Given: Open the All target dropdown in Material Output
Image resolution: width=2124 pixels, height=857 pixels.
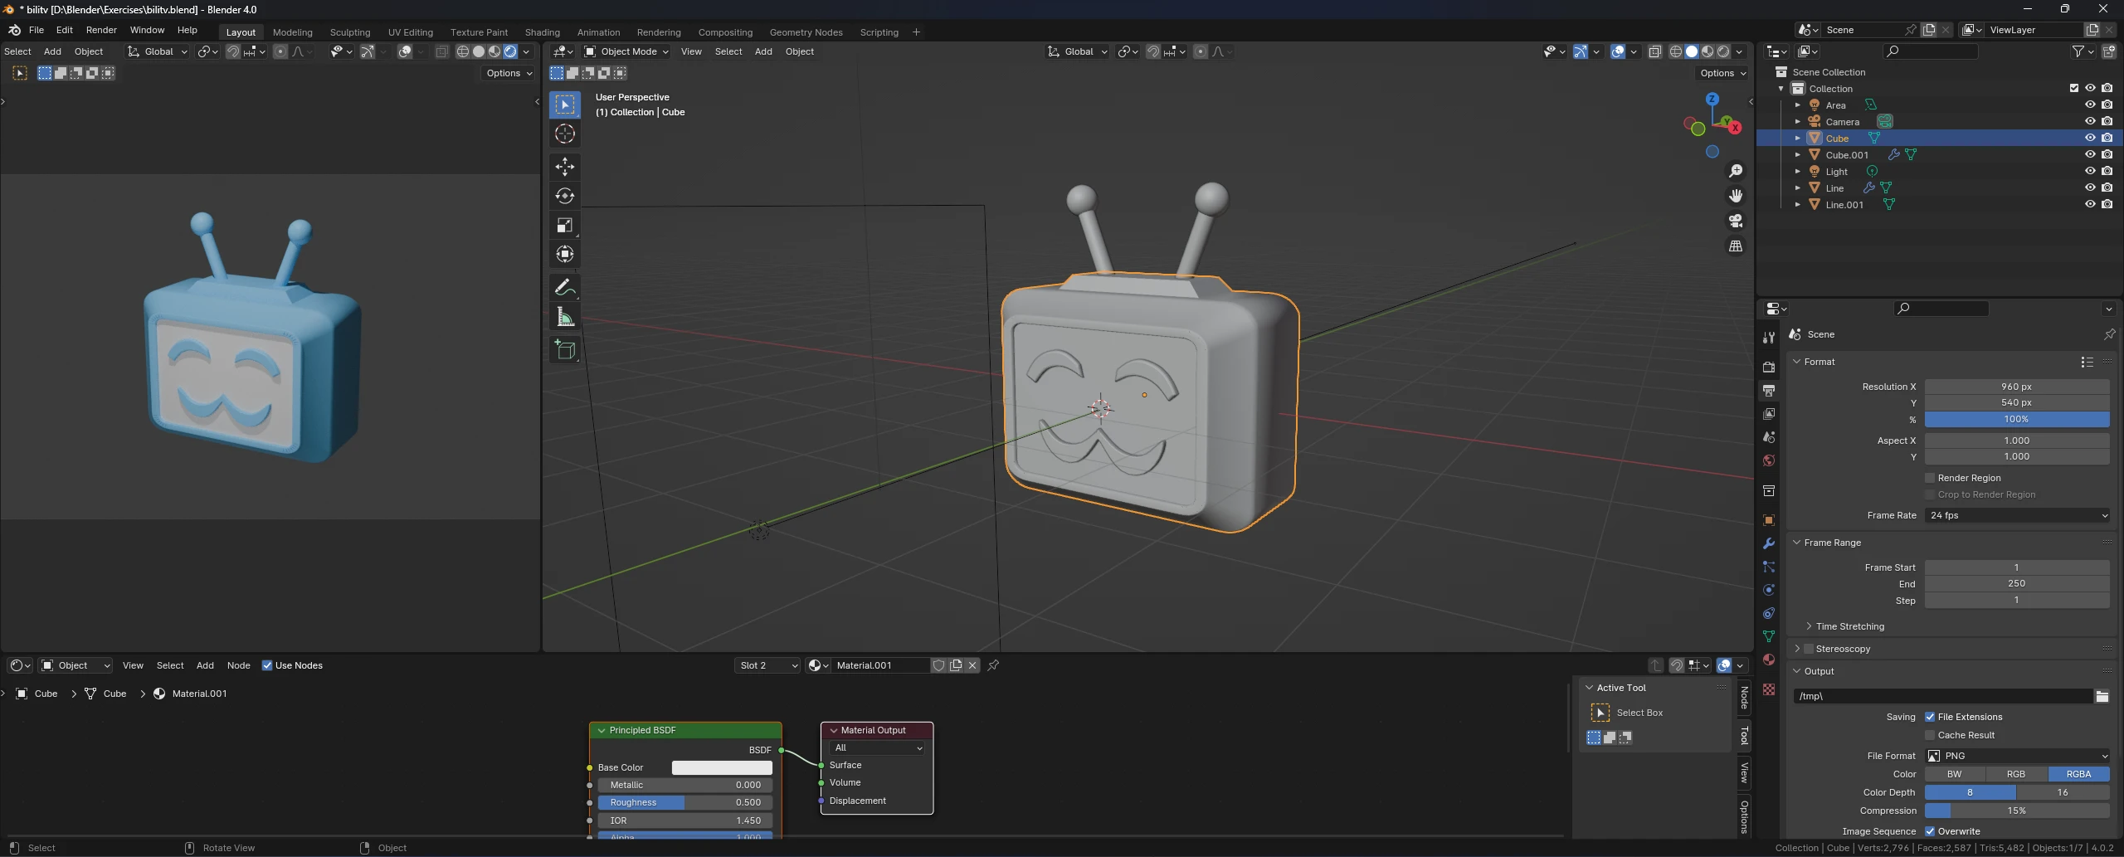Looking at the screenshot, I should click(878, 748).
